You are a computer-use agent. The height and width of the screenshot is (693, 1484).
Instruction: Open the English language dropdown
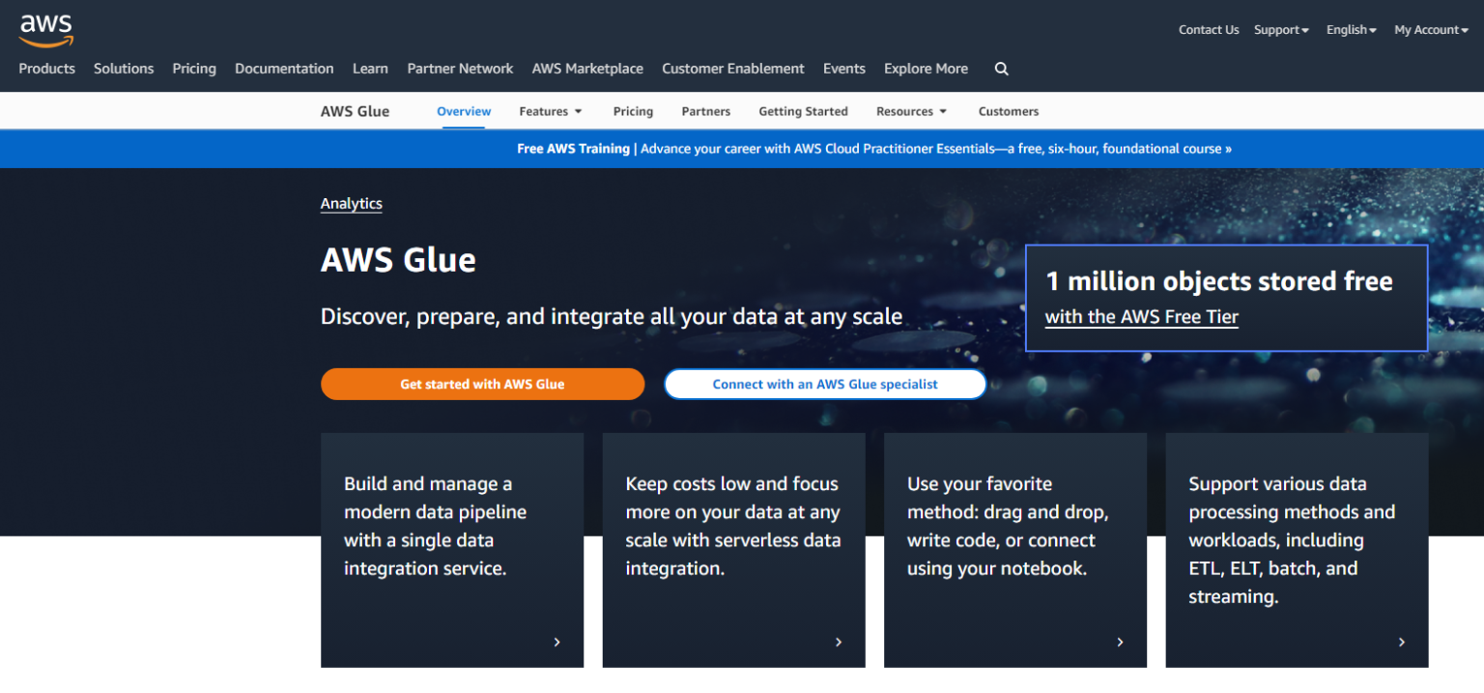click(x=1351, y=30)
